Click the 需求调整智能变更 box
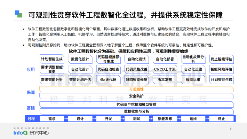247x139 pixels. tap(52, 69)
